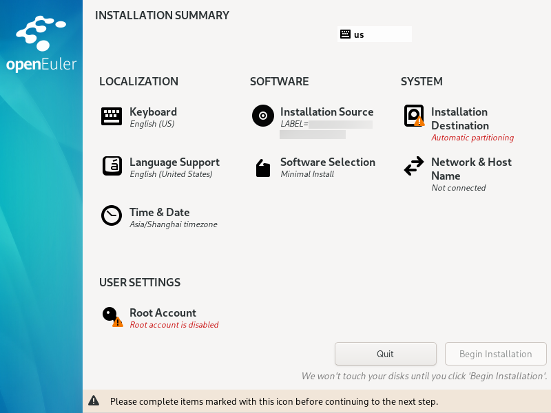Click the 'us' keyboard layout indicator

click(359, 34)
